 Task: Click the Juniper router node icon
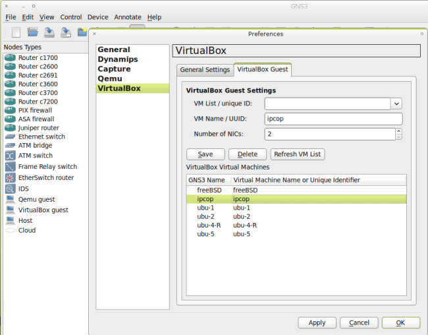click(10, 128)
